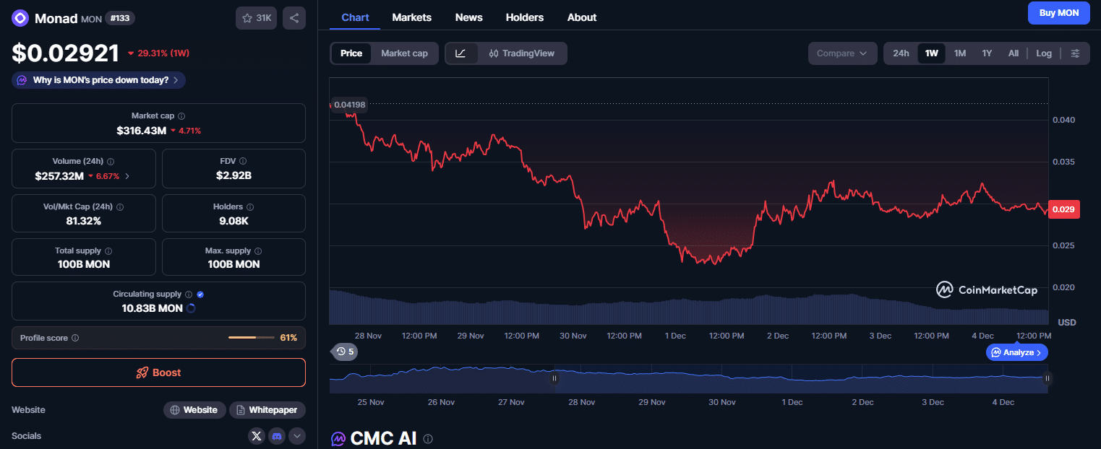The image size is (1101, 449).
Task: Add Monad to watchlist star button
Action: tap(256, 18)
